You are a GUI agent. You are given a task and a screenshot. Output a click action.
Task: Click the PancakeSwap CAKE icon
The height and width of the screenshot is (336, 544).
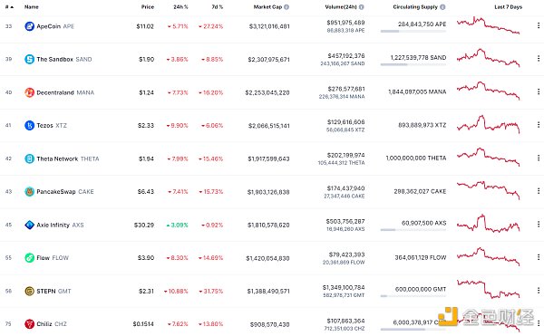(x=30, y=192)
